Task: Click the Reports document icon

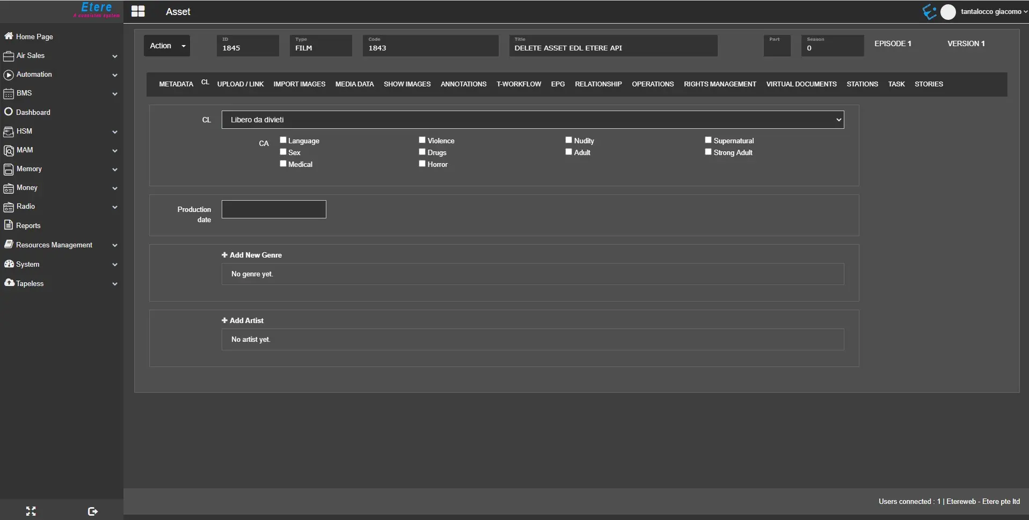Action: (x=9, y=225)
